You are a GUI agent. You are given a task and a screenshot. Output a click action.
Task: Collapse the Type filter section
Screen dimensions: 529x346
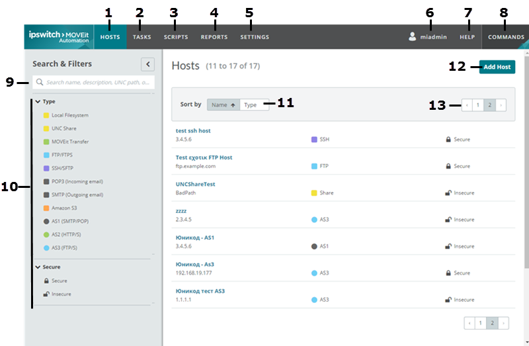(38, 101)
